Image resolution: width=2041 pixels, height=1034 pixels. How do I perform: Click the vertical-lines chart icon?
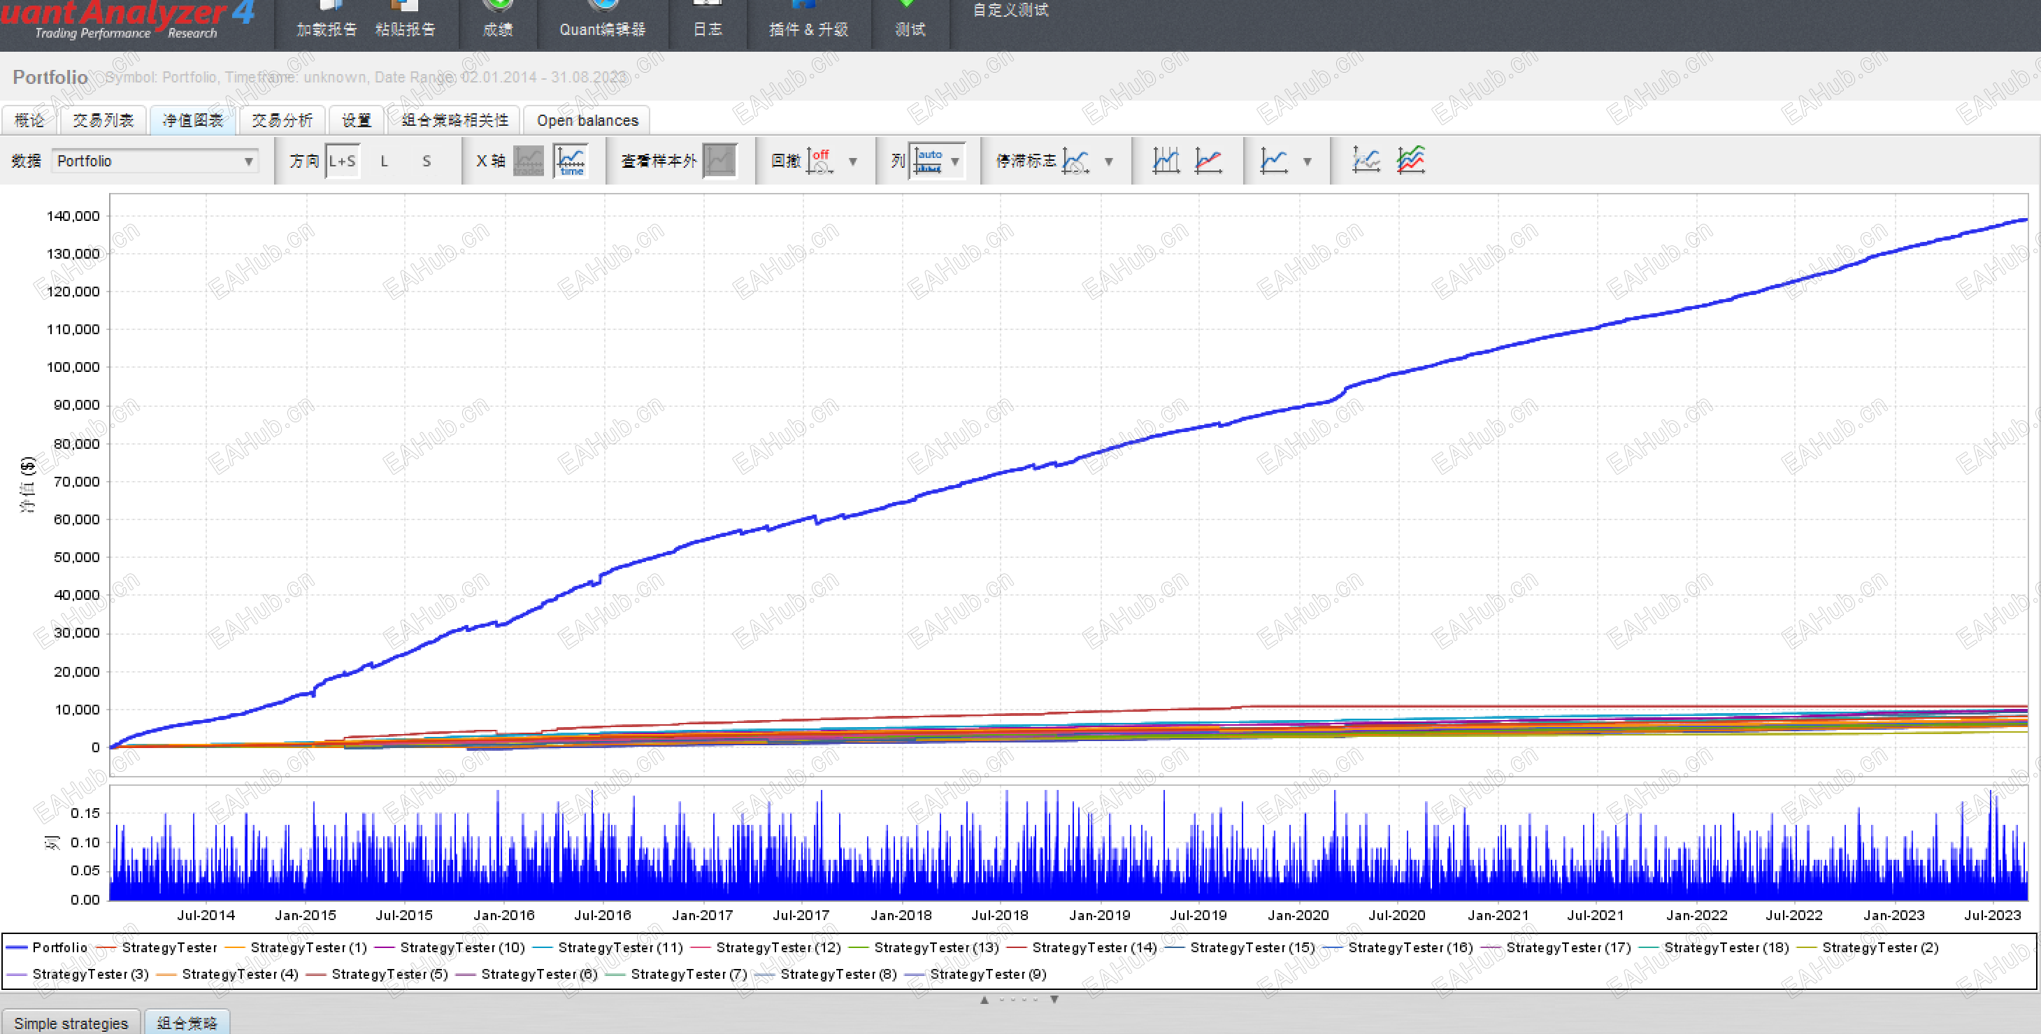[1166, 161]
